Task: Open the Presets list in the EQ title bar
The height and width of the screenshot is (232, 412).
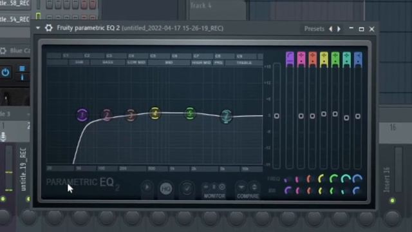Action: 314,28
